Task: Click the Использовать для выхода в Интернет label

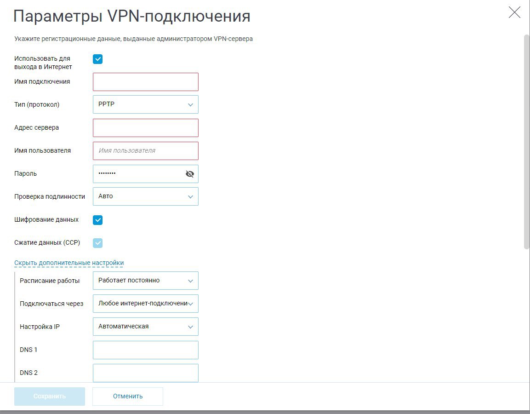Action: tap(43, 63)
